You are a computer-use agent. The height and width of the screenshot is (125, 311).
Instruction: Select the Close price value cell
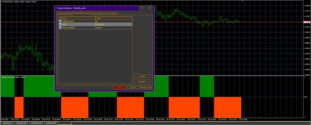pos(114,24)
